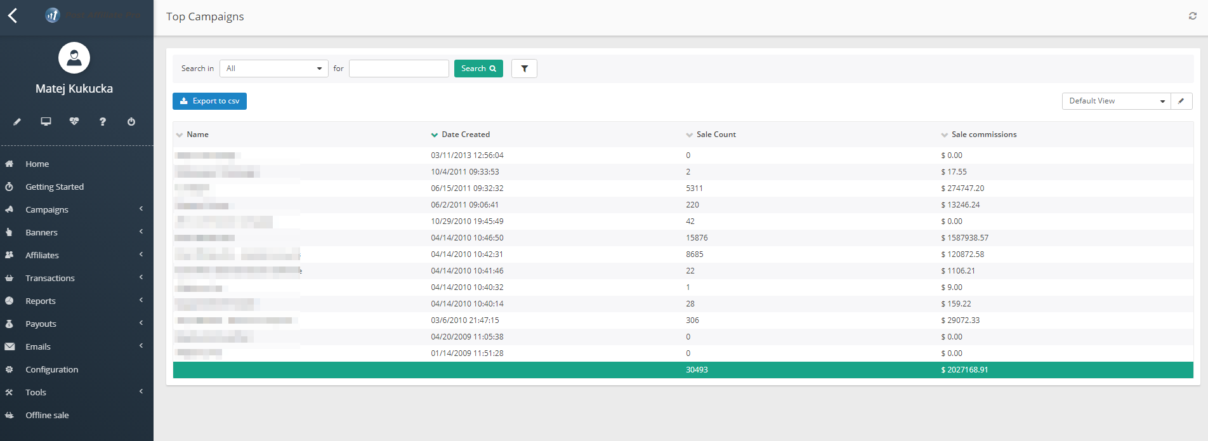The image size is (1208, 441).
Task: Open the 'Search in' All dropdown
Action: 273,69
